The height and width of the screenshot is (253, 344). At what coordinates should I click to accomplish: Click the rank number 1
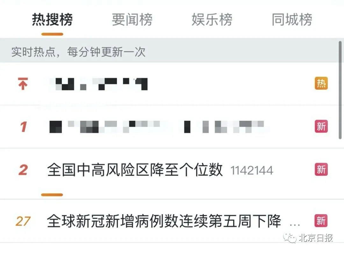[24, 127]
